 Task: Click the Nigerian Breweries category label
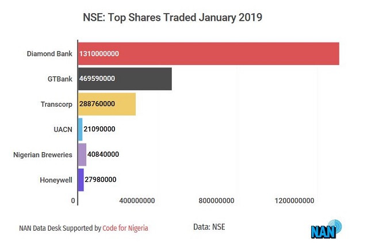coord(43,155)
